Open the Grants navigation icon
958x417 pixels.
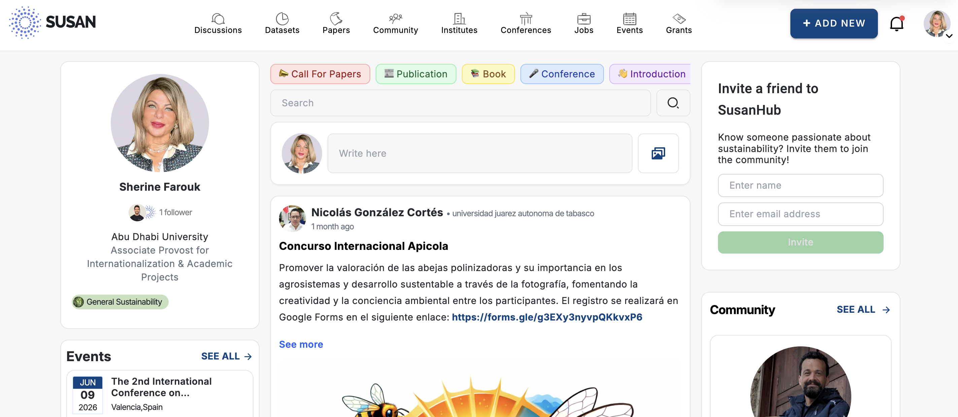point(679,19)
